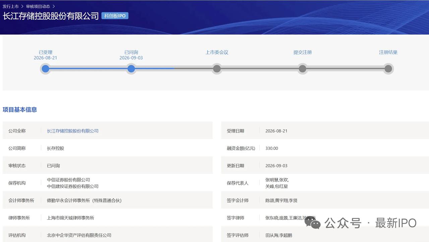429x242 pixels.
Task: Click the 保荐代表人 names 张明慧,张欢
Action: click(277, 180)
